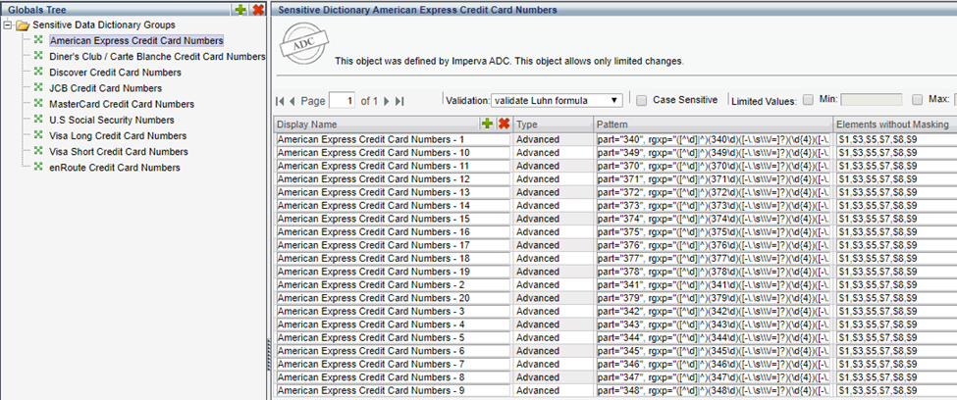The width and height of the screenshot is (957, 400).
Task: Go to first page of results
Action: (280, 101)
